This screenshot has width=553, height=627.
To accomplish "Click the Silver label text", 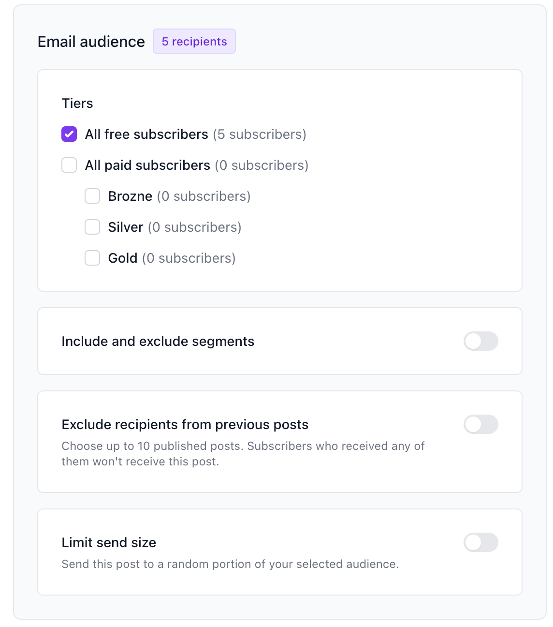I will 126,227.
